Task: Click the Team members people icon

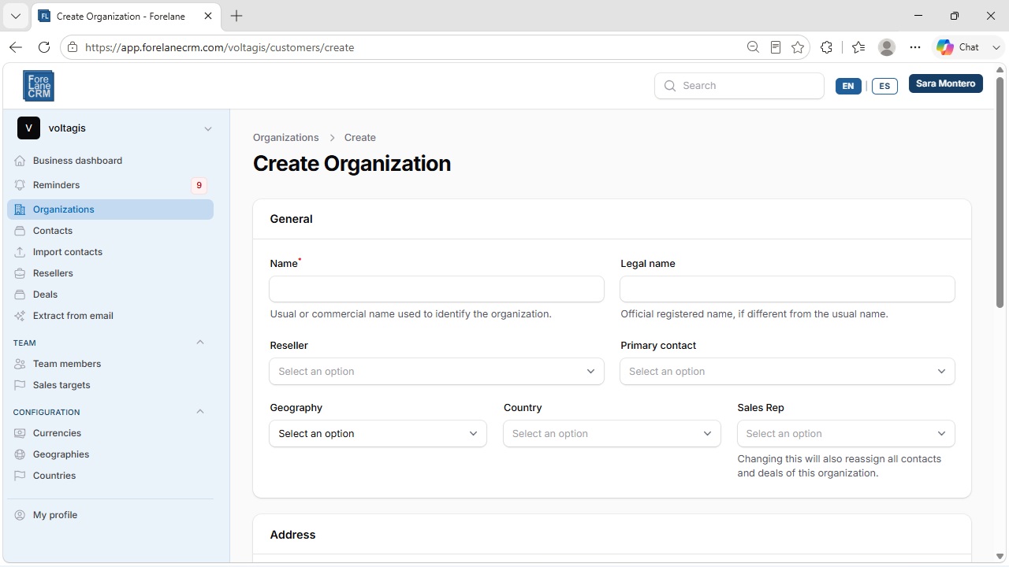Action: [x=20, y=364]
